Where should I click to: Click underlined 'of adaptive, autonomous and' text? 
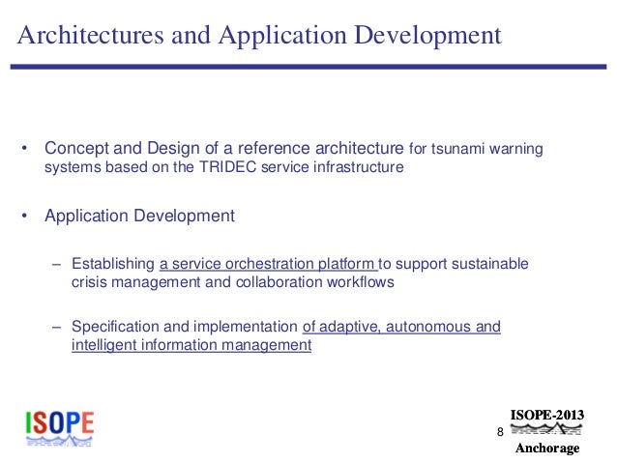[401, 327]
